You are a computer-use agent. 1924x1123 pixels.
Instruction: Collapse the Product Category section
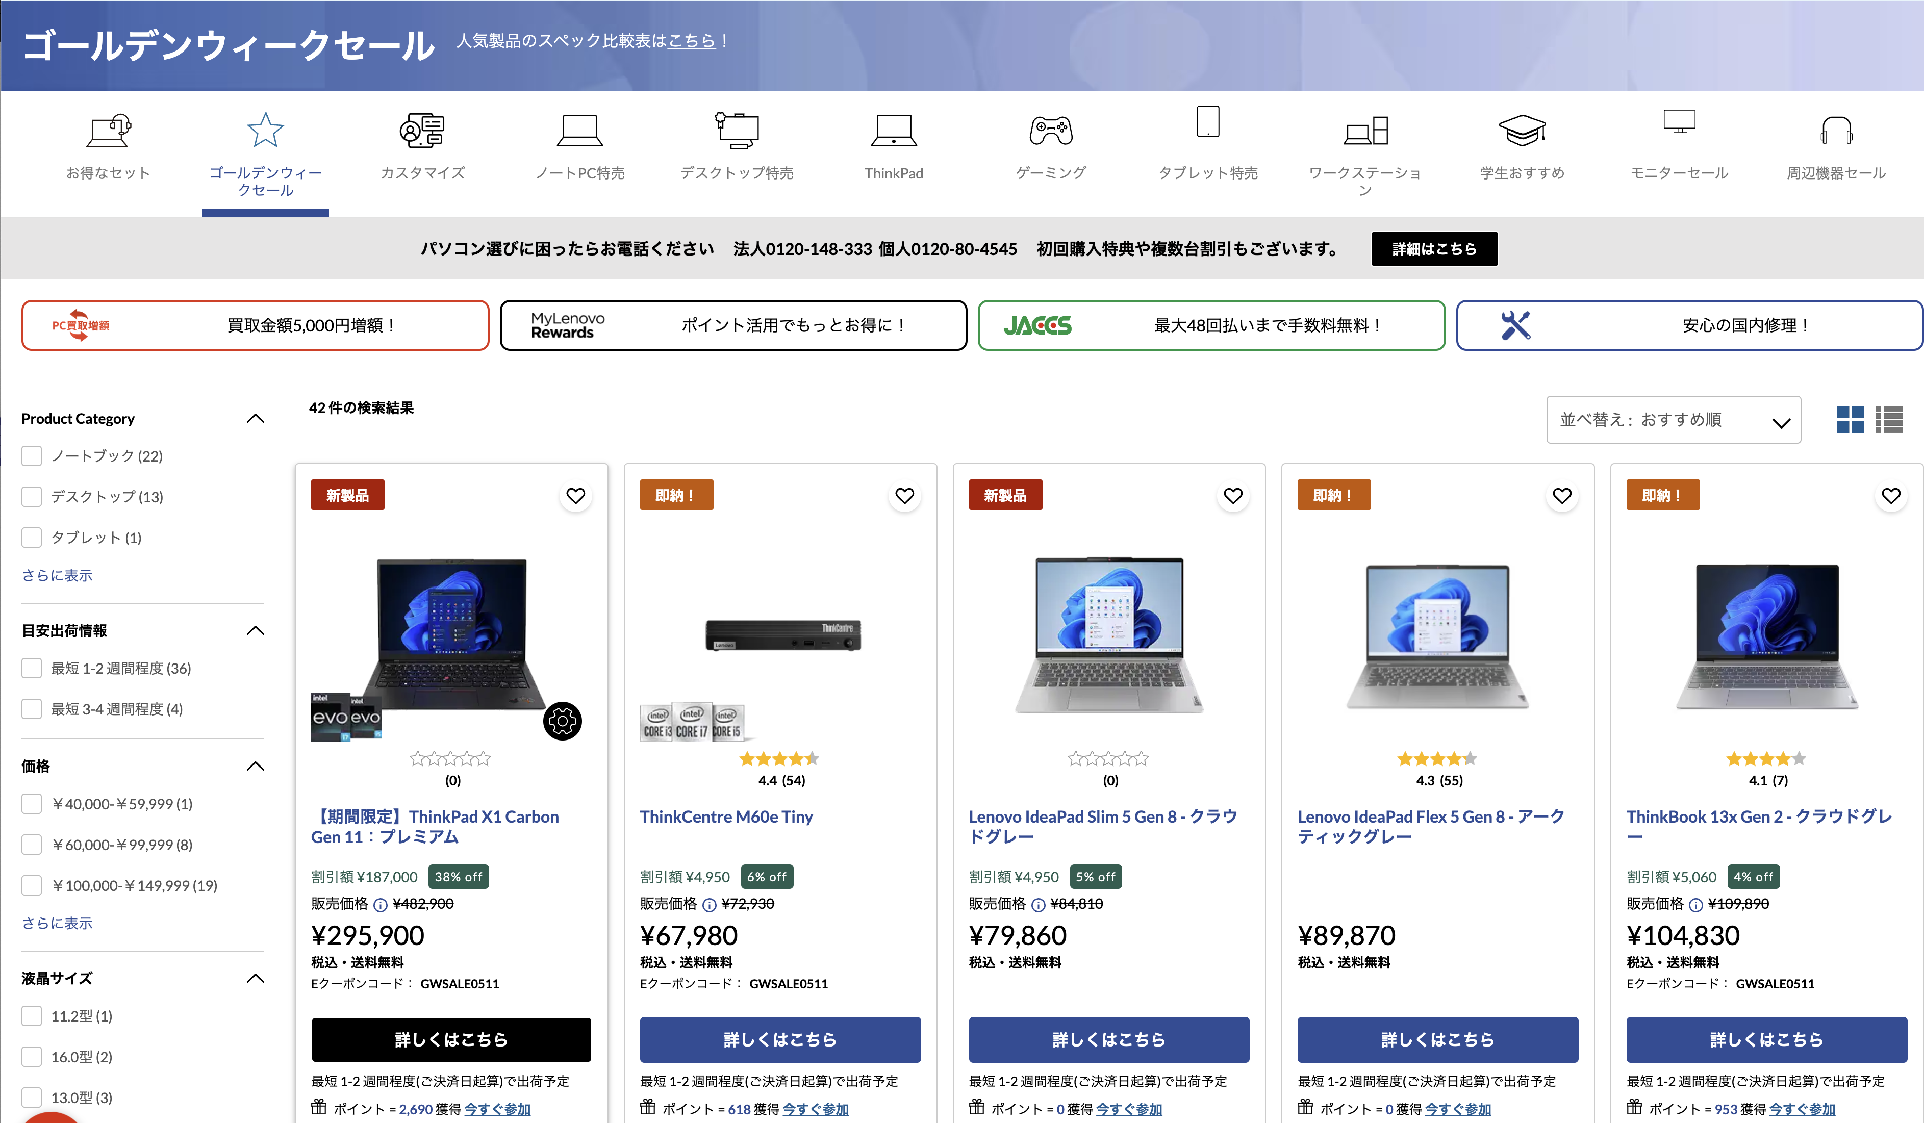coord(256,418)
